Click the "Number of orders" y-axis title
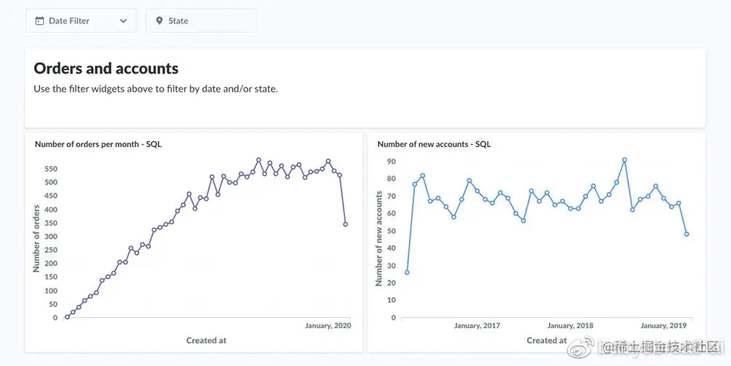The width and height of the screenshot is (731, 366). (x=36, y=239)
